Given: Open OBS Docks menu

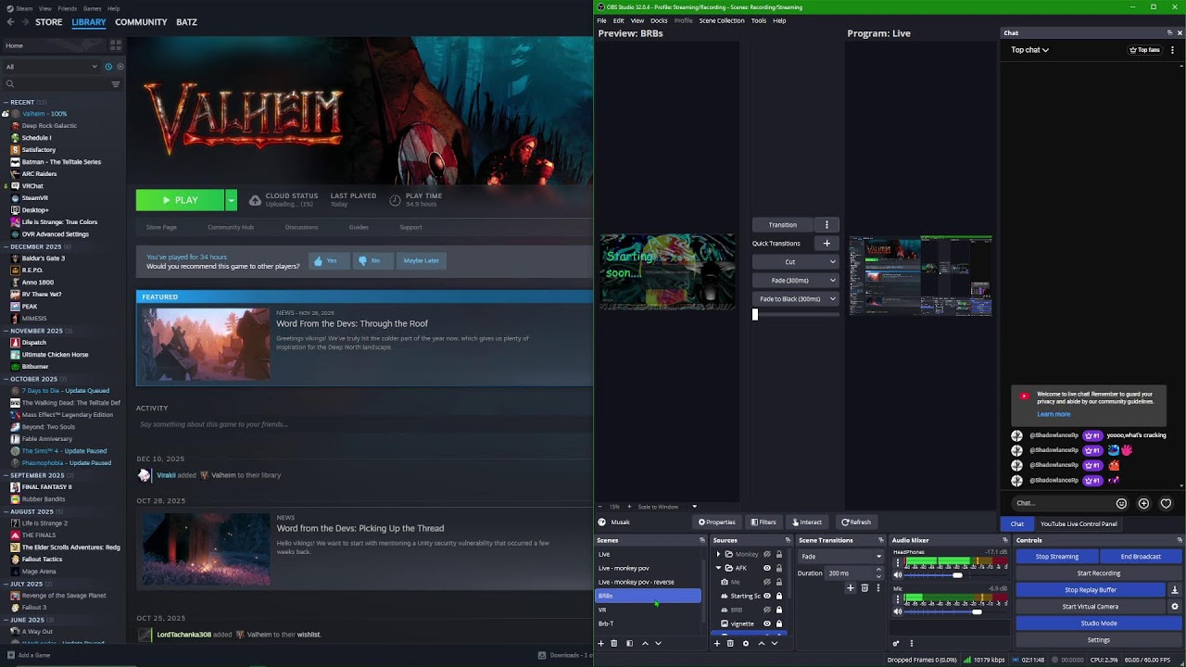Looking at the screenshot, I should [x=659, y=20].
